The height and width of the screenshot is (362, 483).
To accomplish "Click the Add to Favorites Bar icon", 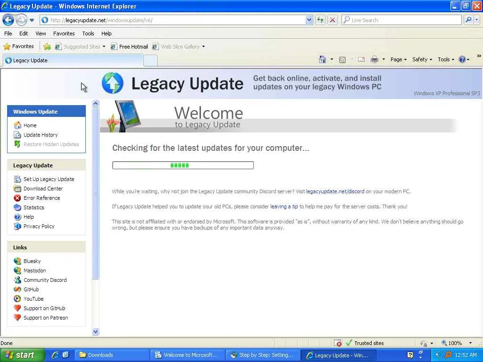I will [x=47, y=47].
